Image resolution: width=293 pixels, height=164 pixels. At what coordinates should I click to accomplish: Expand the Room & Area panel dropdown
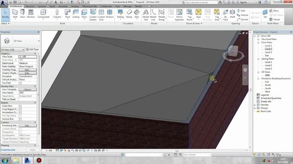[x=194, y=24]
